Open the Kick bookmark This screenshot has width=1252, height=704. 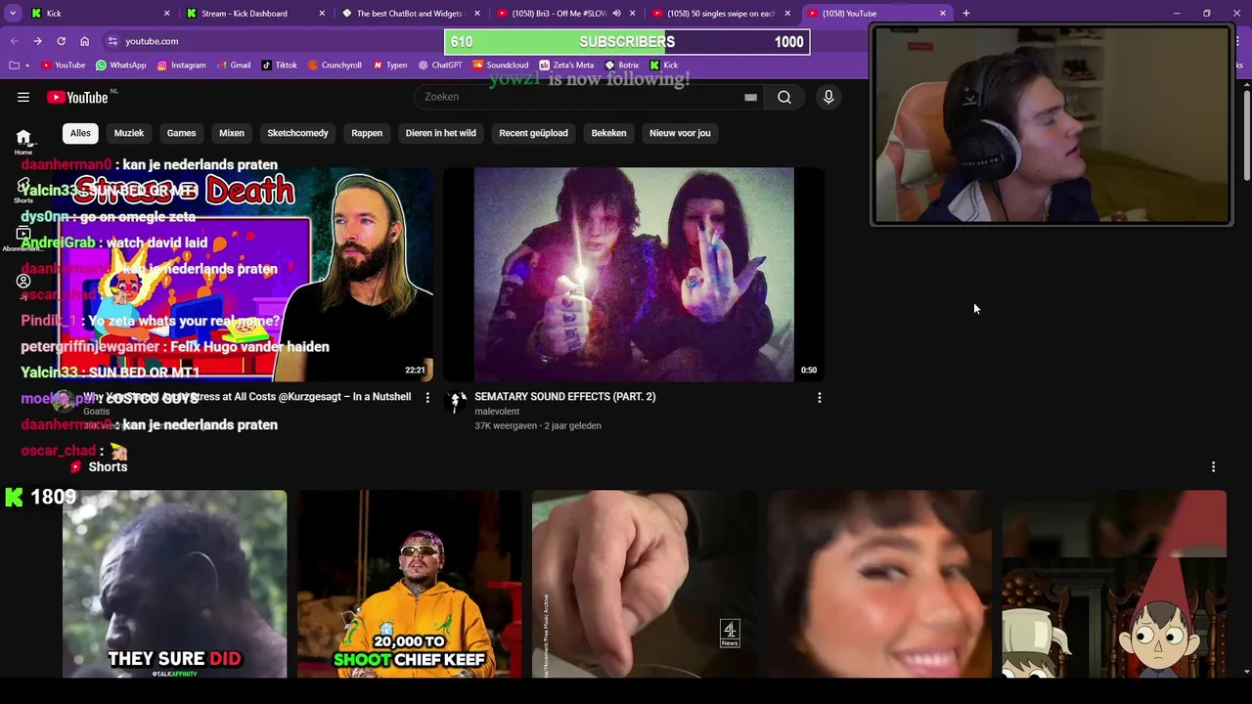663,65
